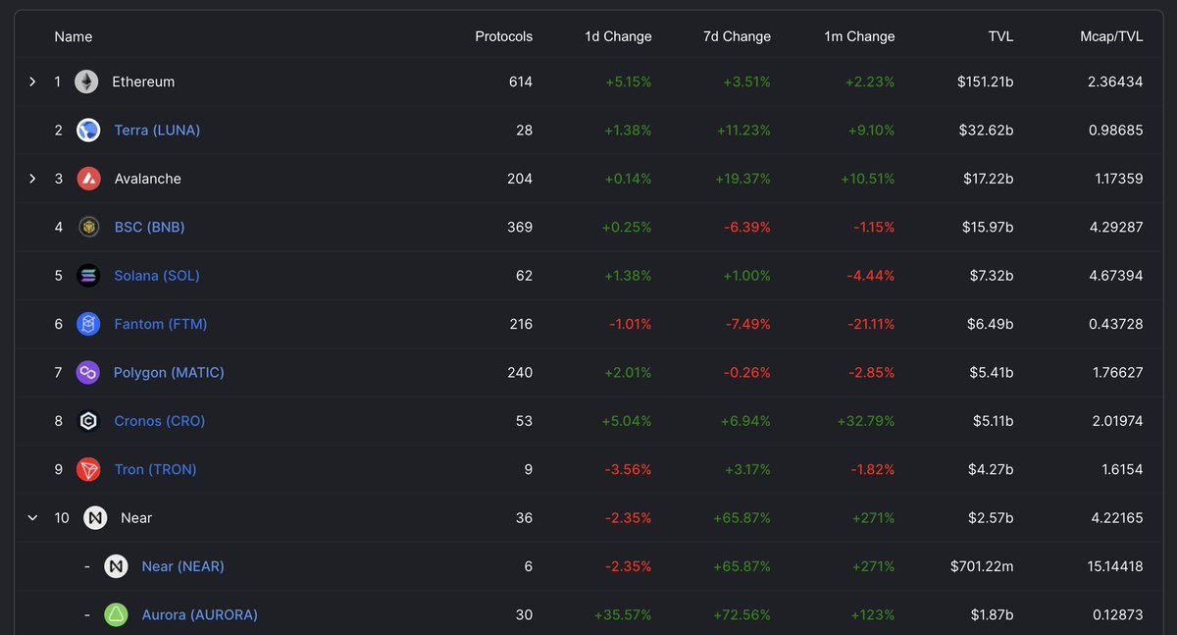This screenshot has height=635, width=1177.
Task: Sort by the TVL column header
Action: click(1001, 36)
